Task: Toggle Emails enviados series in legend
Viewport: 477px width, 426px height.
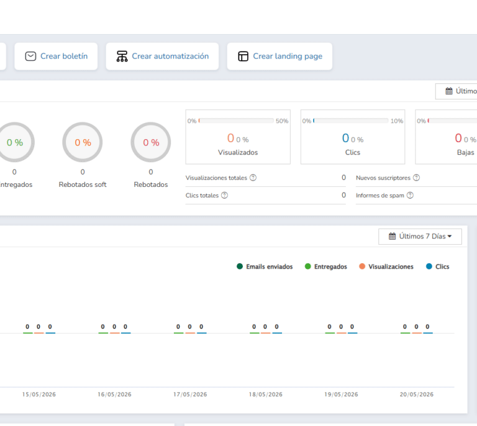Action: [265, 266]
